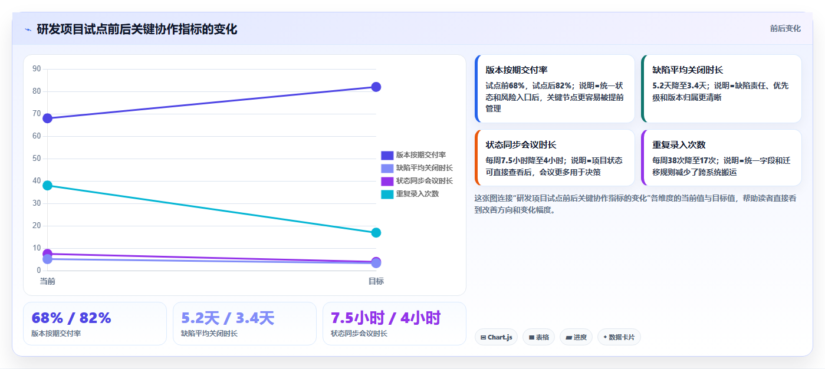This screenshot has width=825, height=369.
Task: Click the 目标 x-axis label
Action: 376,281
